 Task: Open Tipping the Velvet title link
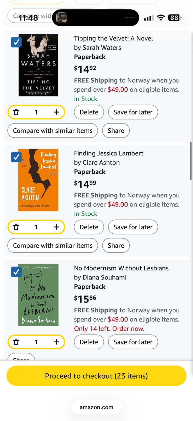point(113,38)
